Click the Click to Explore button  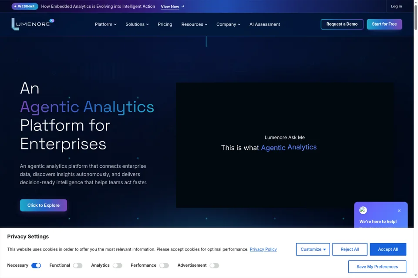point(44,205)
